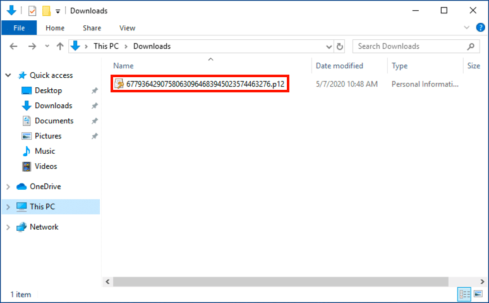
Task: Go back with the Back arrow
Action: (14, 46)
